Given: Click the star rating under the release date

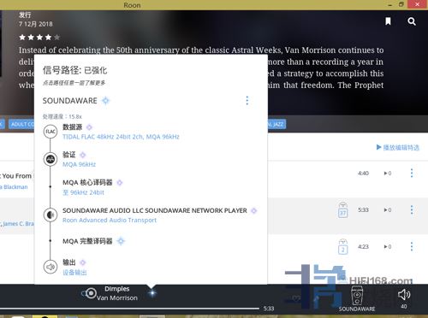Looking at the screenshot, I should (39, 38).
